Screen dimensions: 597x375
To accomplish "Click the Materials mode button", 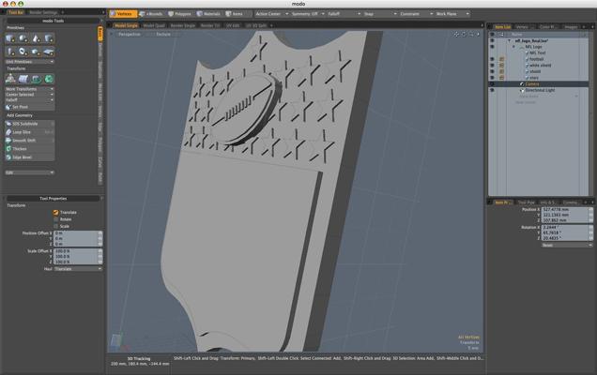I will pyautogui.click(x=211, y=14).
